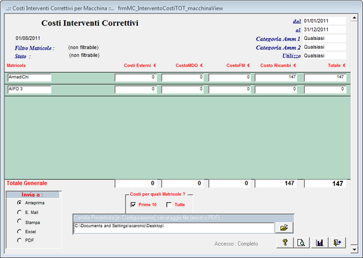
Task: Click the report date 01/08/2011
Action: pyautogui.click(x=27, y=38)
